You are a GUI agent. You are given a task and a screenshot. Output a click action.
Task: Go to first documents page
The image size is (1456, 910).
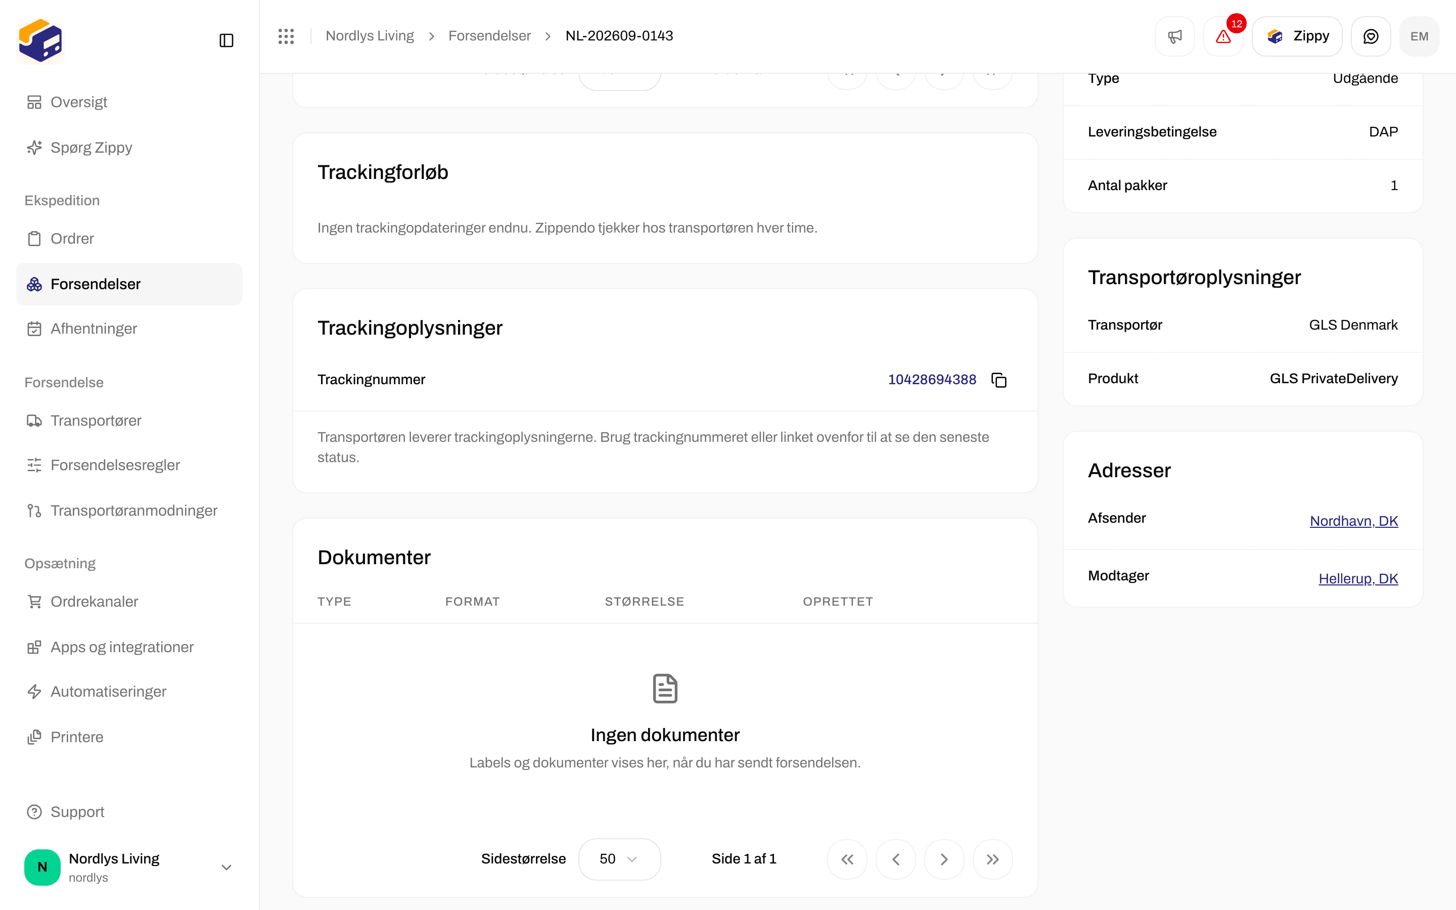[847, 859]
